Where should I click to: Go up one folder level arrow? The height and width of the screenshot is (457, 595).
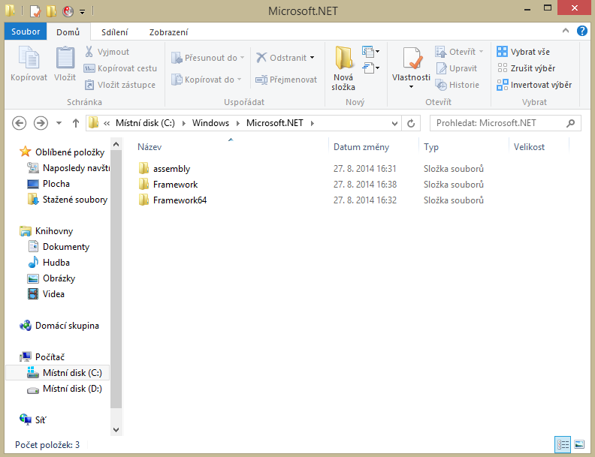(x=76, y=123)
